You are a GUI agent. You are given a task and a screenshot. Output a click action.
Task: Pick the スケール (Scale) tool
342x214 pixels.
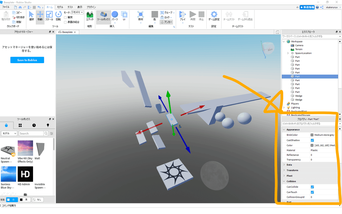[x=49, y=16]
